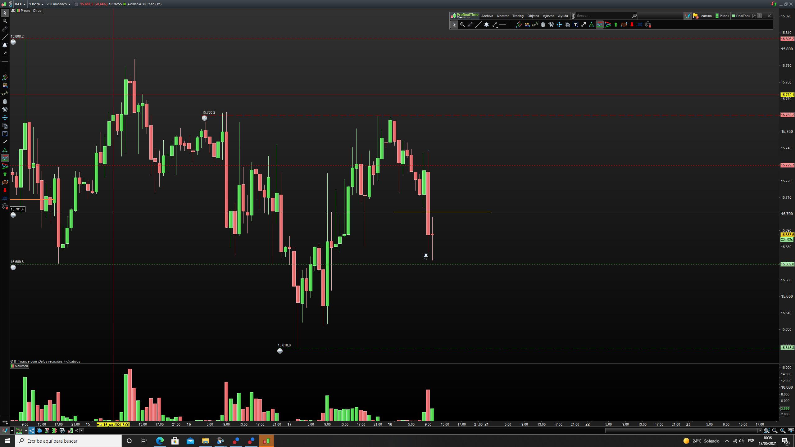Select the green up arrow drawing tool
Image resolution: width=795 pixels, height=447 pixels.
point(616,25)
